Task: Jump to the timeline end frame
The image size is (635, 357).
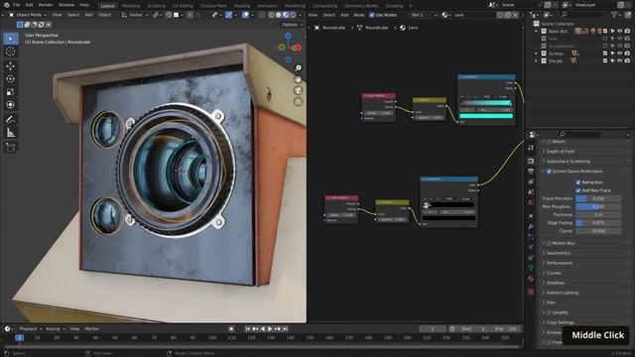Action: pos(285,329)
